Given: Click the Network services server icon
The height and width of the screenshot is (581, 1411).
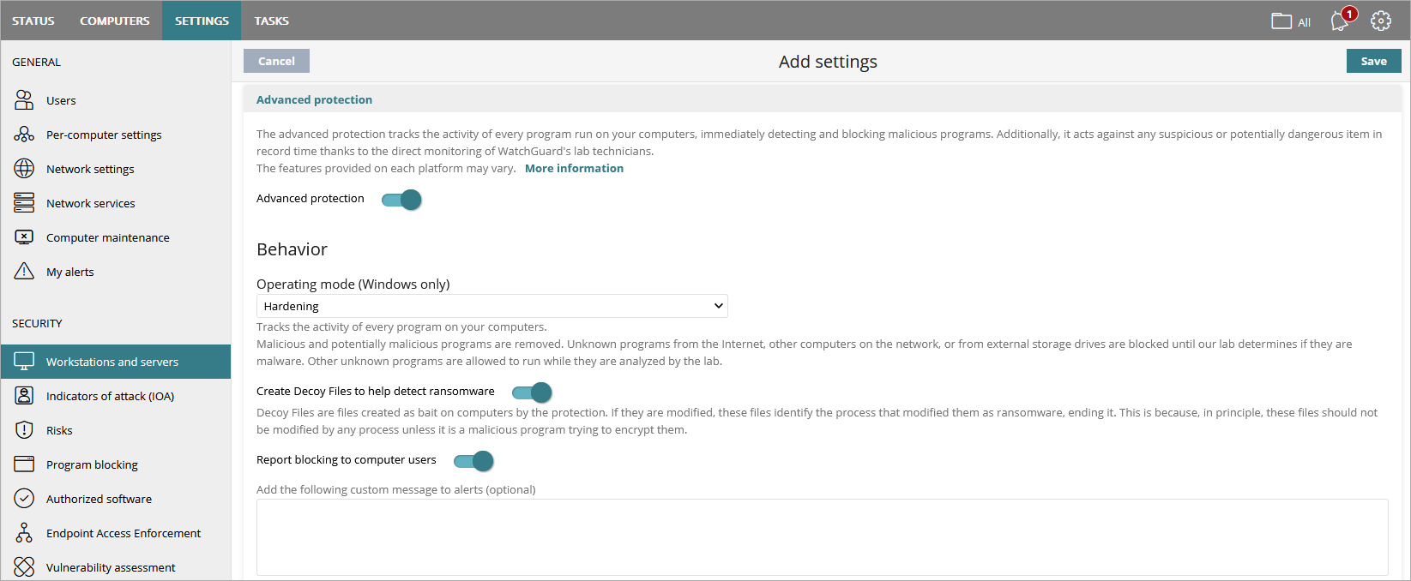Looking at the screenshot, I should click(x=24, y=203).
